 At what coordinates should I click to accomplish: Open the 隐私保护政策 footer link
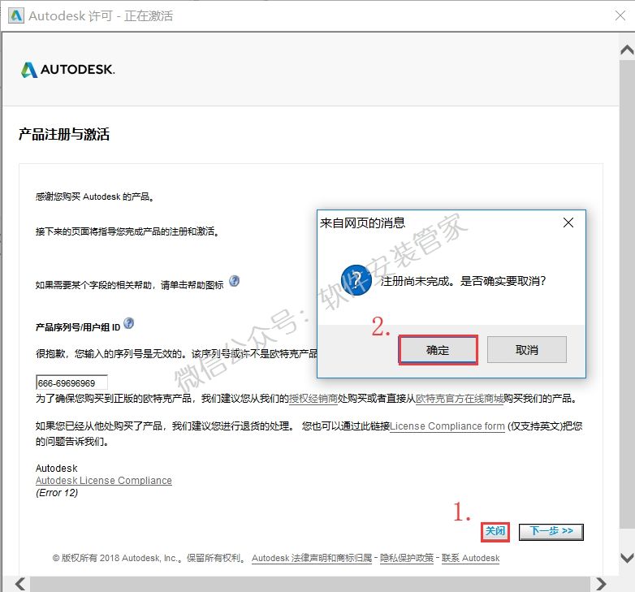(407, 558)
